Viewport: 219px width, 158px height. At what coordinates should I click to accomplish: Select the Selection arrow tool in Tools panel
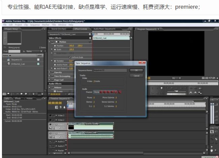[x=212, y=132]
